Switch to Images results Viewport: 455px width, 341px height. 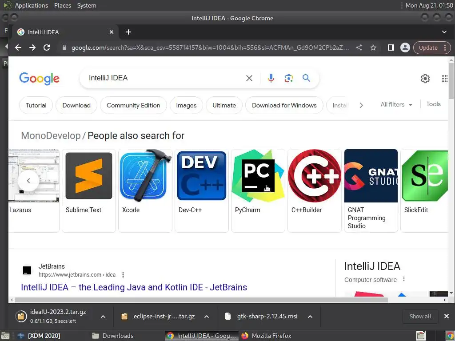[186, 105]
